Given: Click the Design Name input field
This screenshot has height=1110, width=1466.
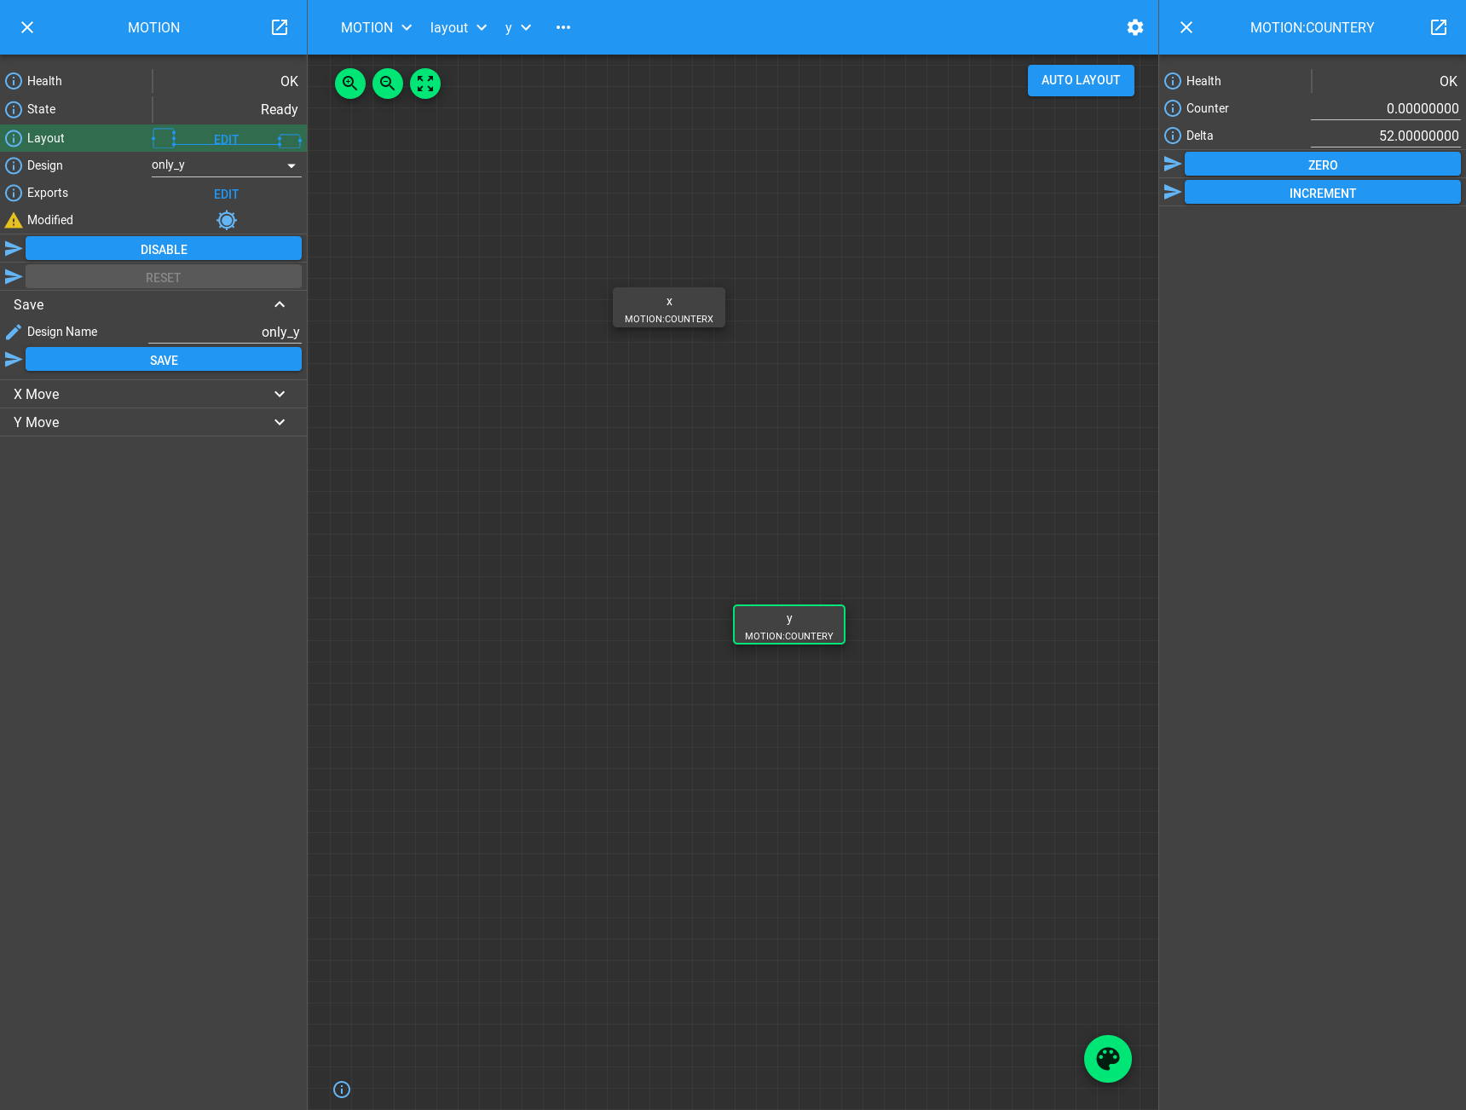Looking at the screenshot, I should (x=225, y=332).
